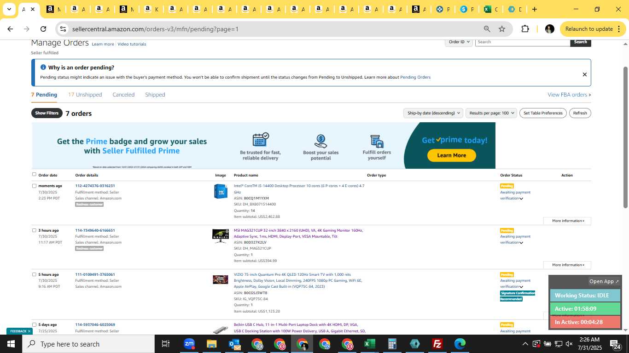
Task: Open Zoom app from the taskbar
Action: tap(189, 344)
